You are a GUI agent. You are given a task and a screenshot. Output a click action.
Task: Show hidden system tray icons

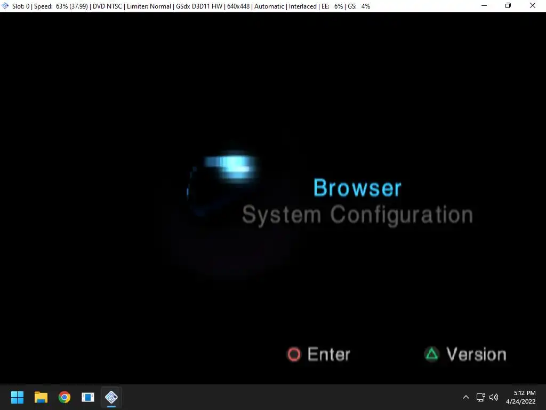click(x=466, y=397)
